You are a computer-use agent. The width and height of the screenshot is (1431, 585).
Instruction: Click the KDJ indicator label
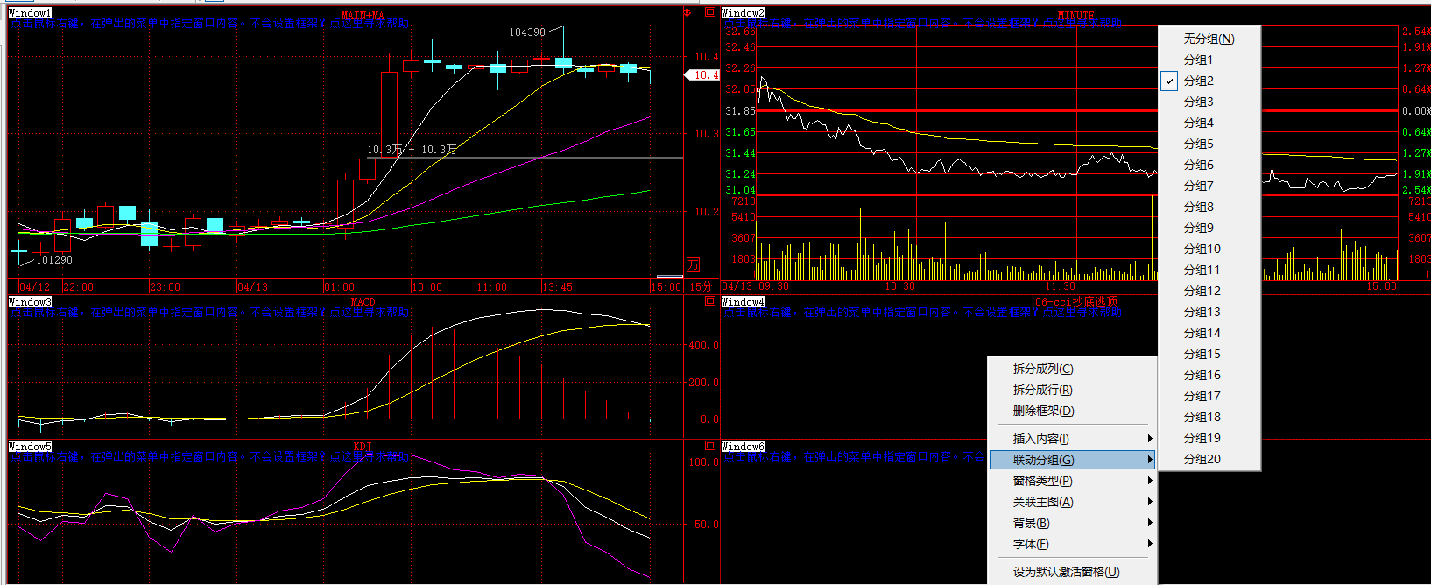363,447
